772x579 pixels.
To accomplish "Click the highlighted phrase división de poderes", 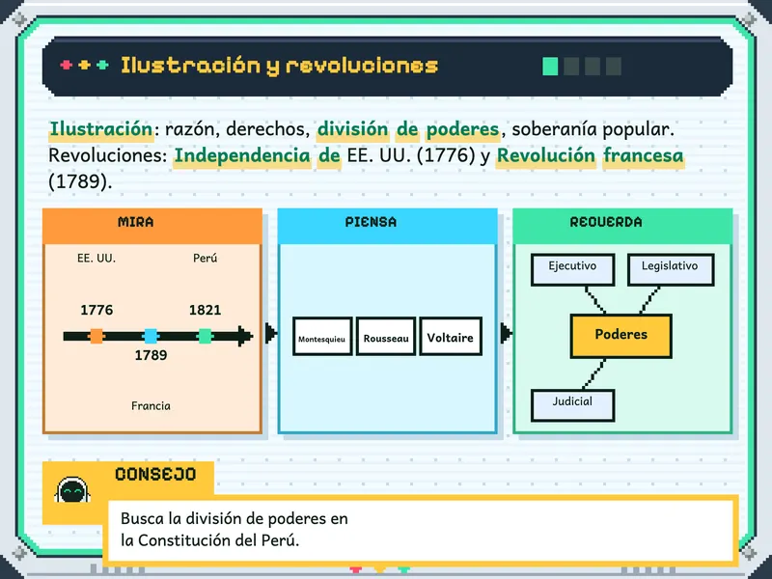I will pyautogui.click(x=408, y=129).
